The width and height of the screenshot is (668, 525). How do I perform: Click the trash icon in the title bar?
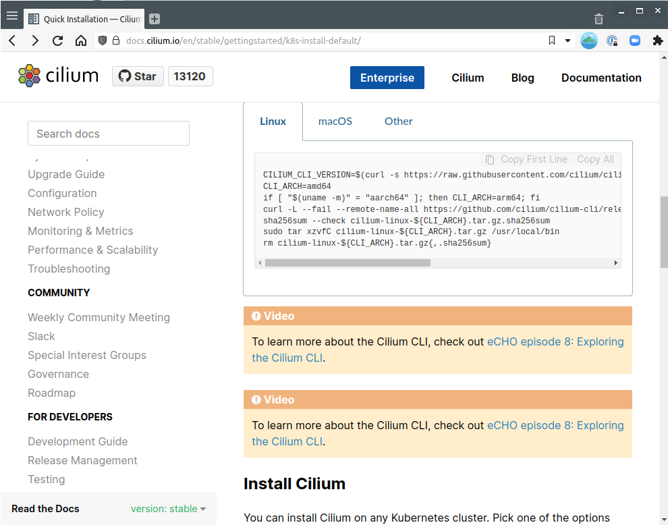599,19
